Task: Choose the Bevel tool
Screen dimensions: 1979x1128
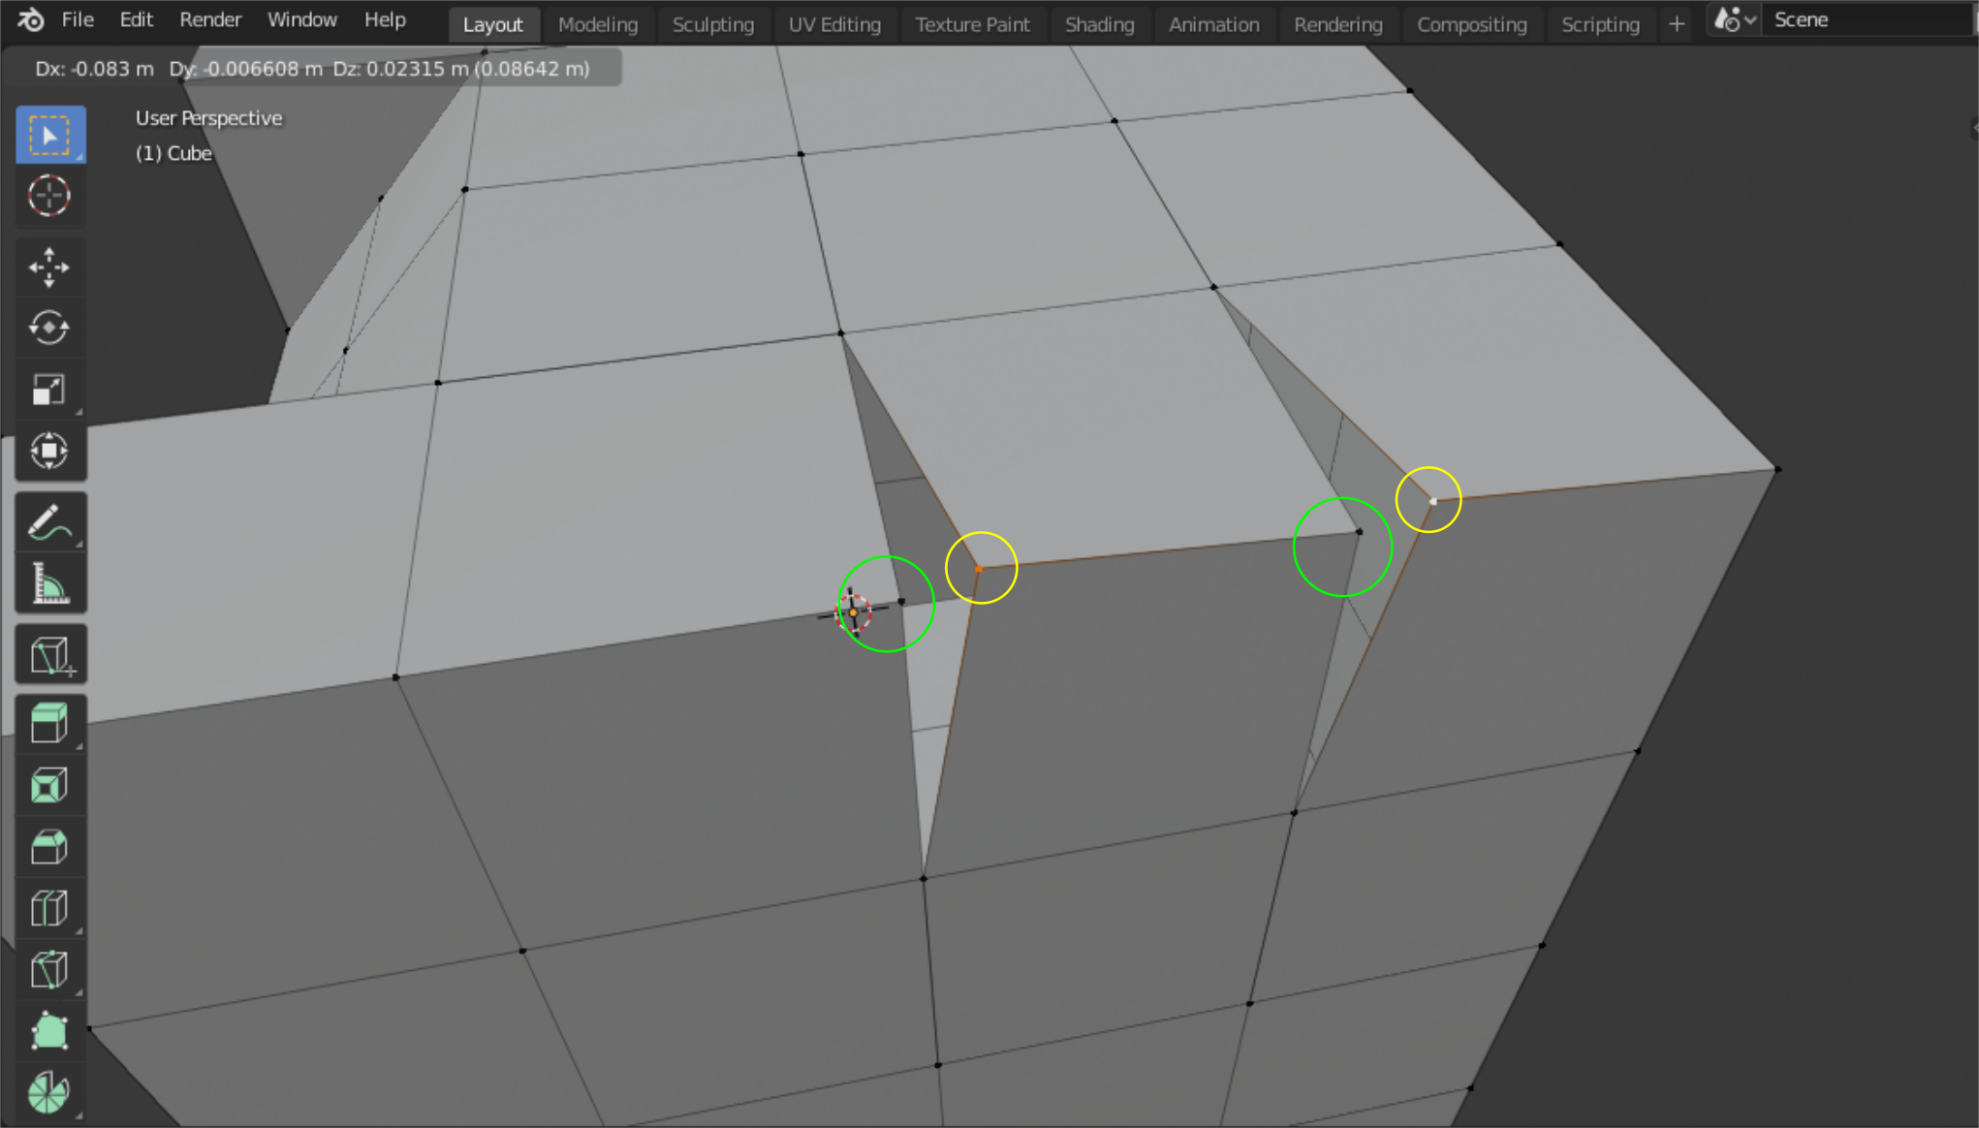Action: tap(50, 847)
